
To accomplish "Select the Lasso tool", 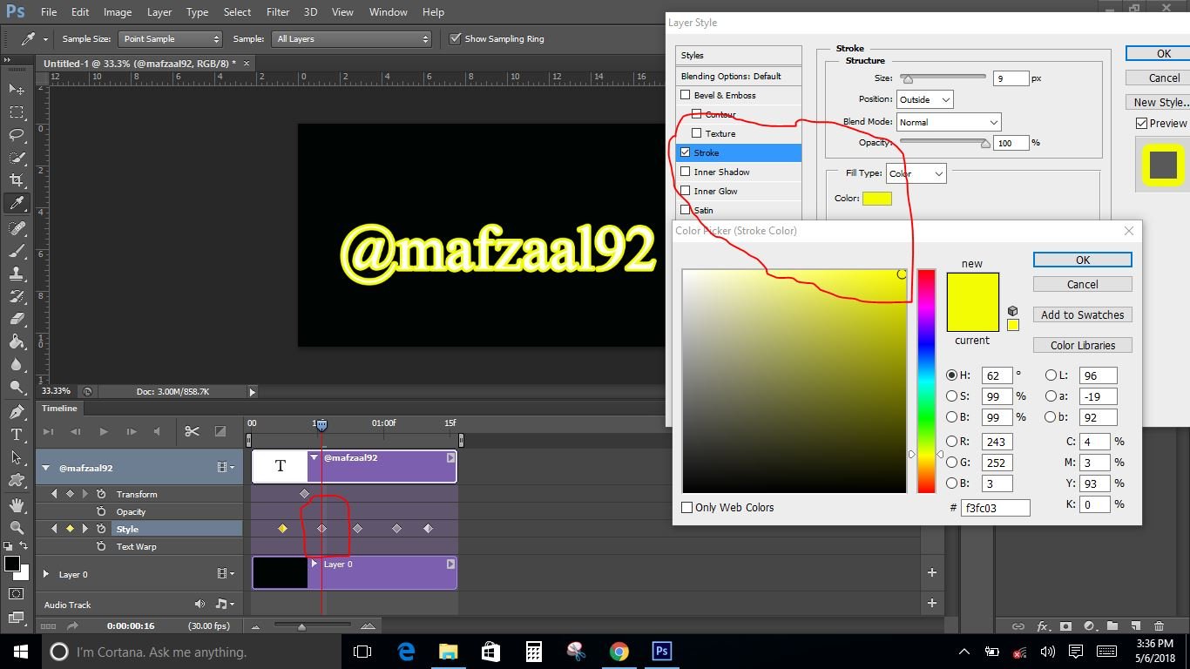I will coord(17,135).
